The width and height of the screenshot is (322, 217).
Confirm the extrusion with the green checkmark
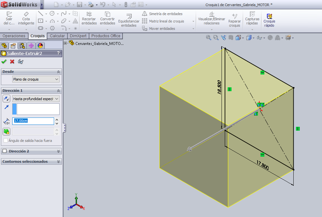(x=4, y=61)
